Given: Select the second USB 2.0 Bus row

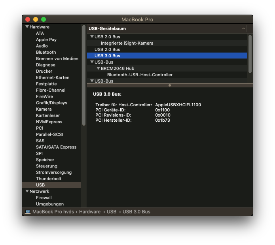Looking at the screenshot, I should (167, 49).
